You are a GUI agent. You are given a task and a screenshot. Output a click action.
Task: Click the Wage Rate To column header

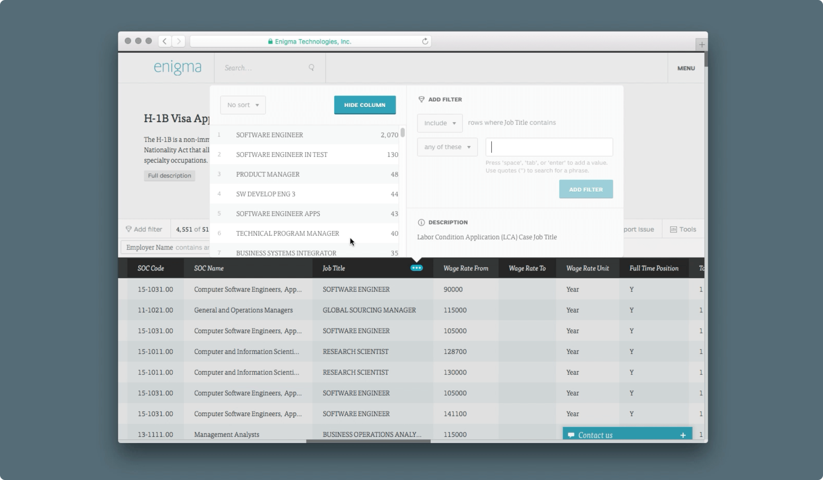(527, 268)
